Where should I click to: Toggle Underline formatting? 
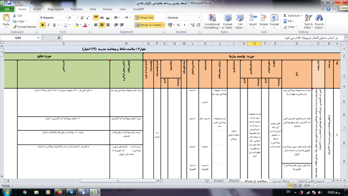pos(54,25)
